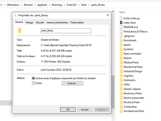Open the Architectural Parts folder icon

[x=121, y=111]
